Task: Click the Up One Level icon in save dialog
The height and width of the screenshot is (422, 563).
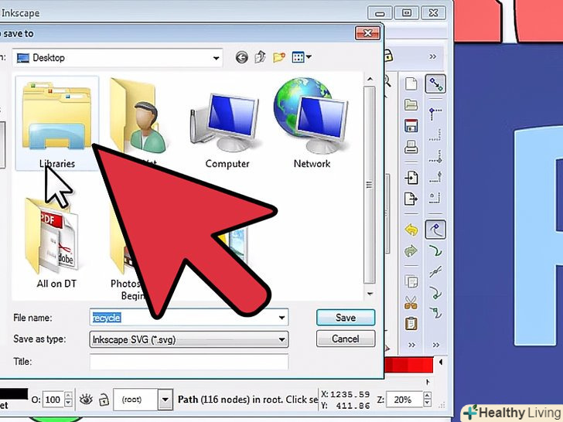Action: point(260,57)
